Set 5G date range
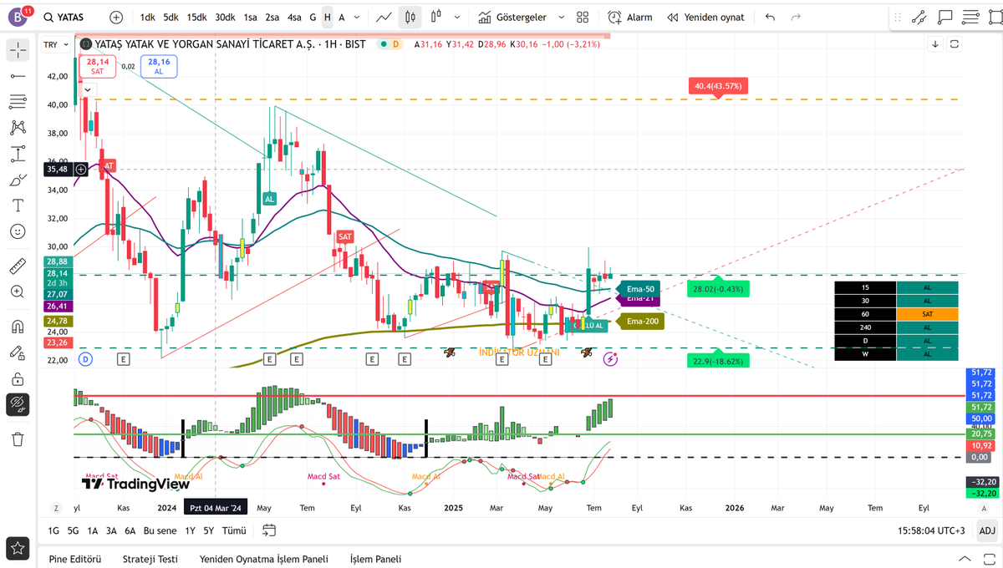Screen dimensions: 1003x568 click(x=74, y=530)
